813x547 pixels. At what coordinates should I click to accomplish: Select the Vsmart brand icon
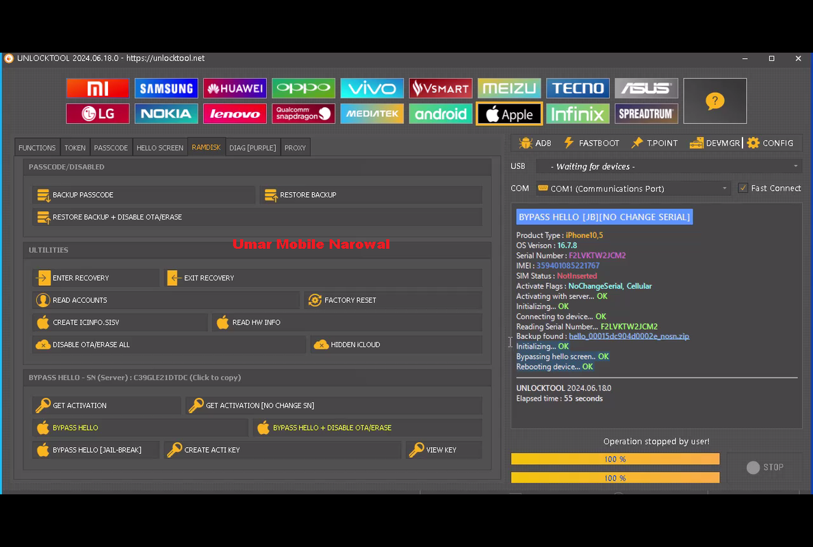[440, 88]
